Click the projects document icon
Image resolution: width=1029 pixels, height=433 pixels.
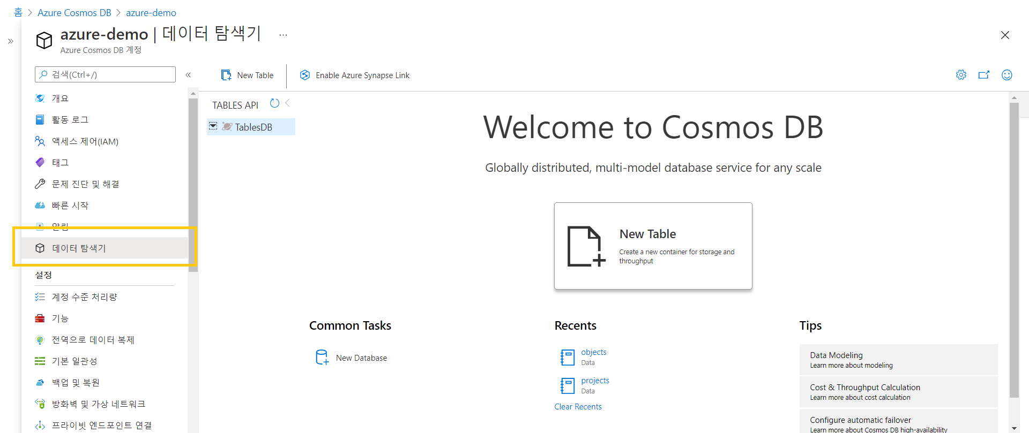[567, 385]
